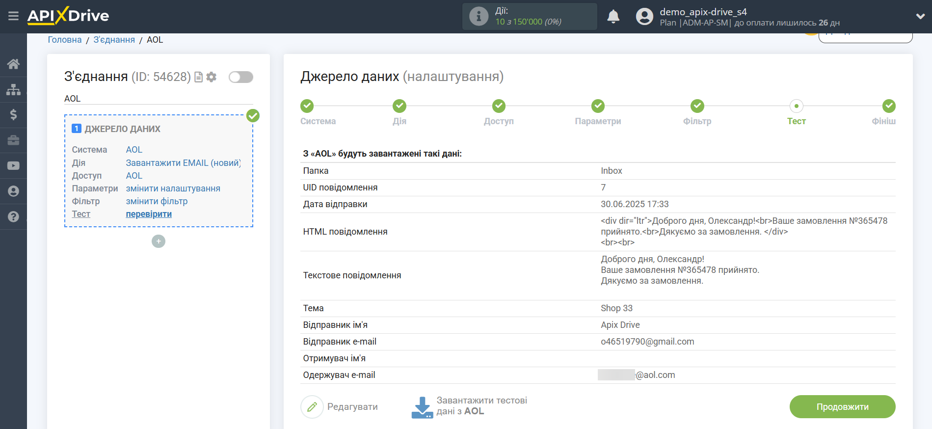Open the profile sidebar icon
The width and height of the screenshot is (932, 429).
click(13, 191)
